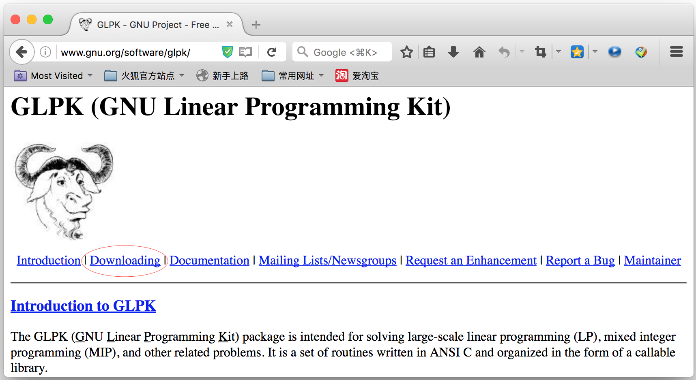The height and width of the screenshot is (380, 696).
Task: Open site information icon in address bar
Action: click(45, 52)
